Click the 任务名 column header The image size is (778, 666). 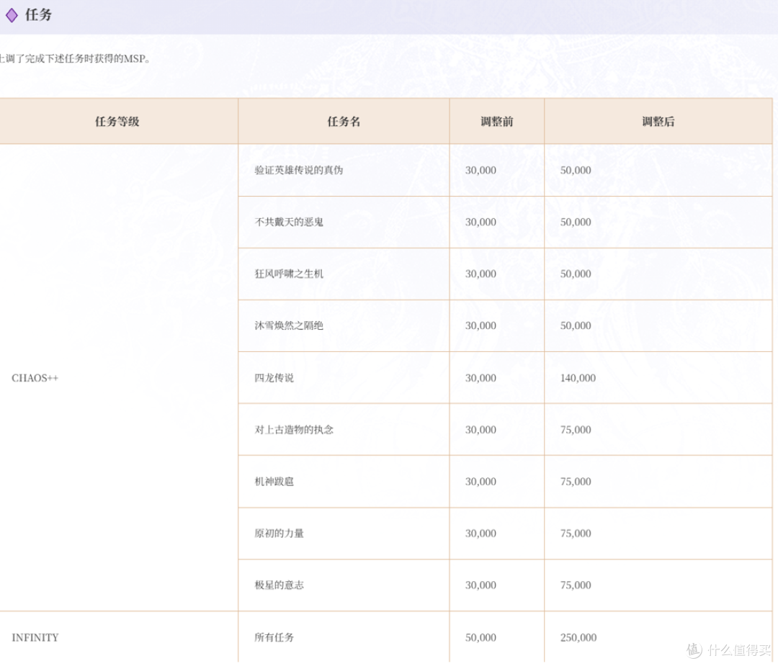pos(344,122)
